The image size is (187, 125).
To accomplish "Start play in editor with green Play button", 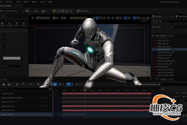I will point(54,11).
